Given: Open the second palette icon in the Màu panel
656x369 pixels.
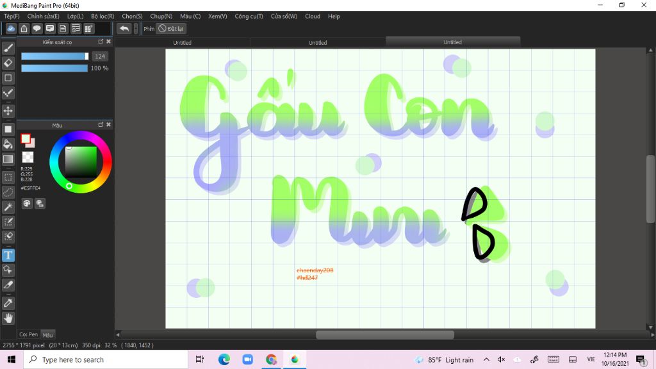Looking at the screenshot, I should [x=40, y=203].
